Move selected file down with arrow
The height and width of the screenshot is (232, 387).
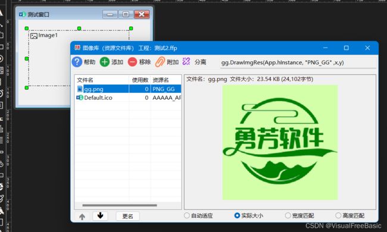coord(100,216)
